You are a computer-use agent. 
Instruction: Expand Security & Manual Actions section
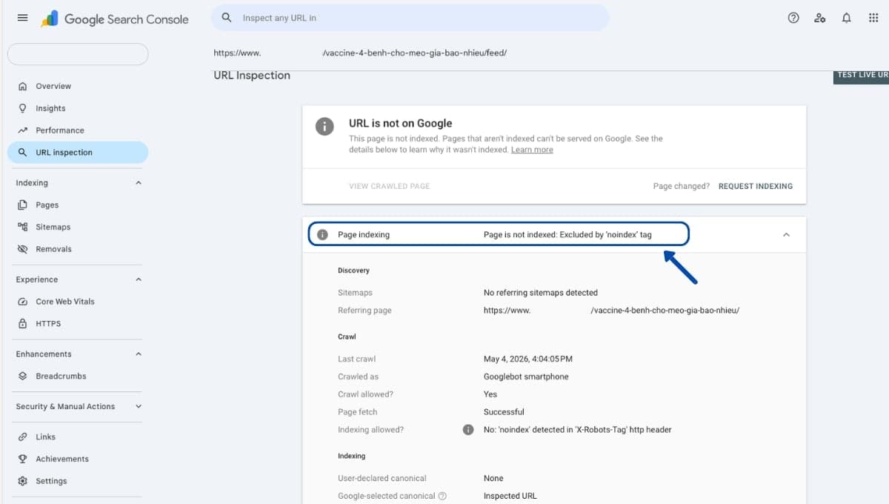pos(139,406)
